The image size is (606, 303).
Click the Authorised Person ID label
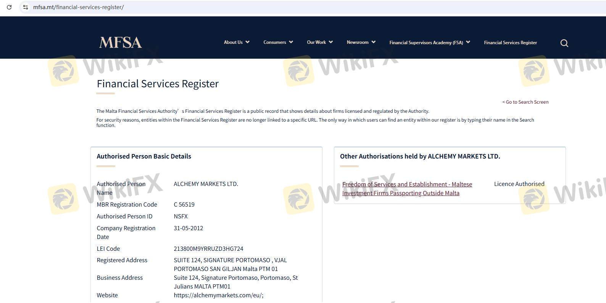[124, 216]
